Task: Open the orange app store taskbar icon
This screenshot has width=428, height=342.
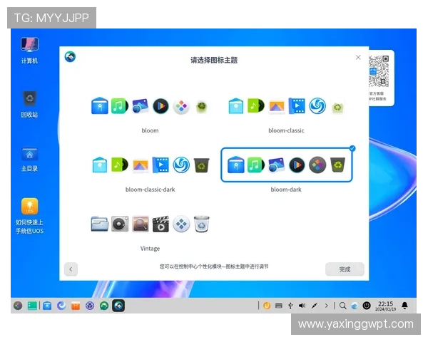Action: point(76,306)
